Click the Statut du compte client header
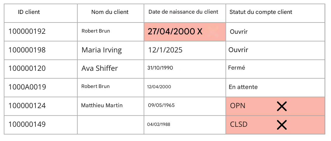Screen dimensions: 331x141 click(261, 12)
